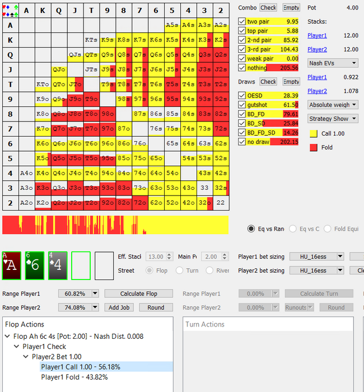Viewport: 364px width, 392px height.
Task: Open the Player2 stack link
Action: click(x=317, y=49)
